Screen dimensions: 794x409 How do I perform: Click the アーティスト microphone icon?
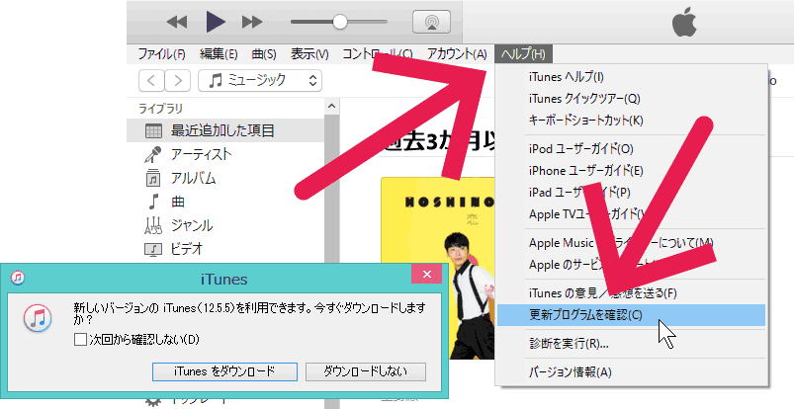pyautogui.click(x=152, y=154)
